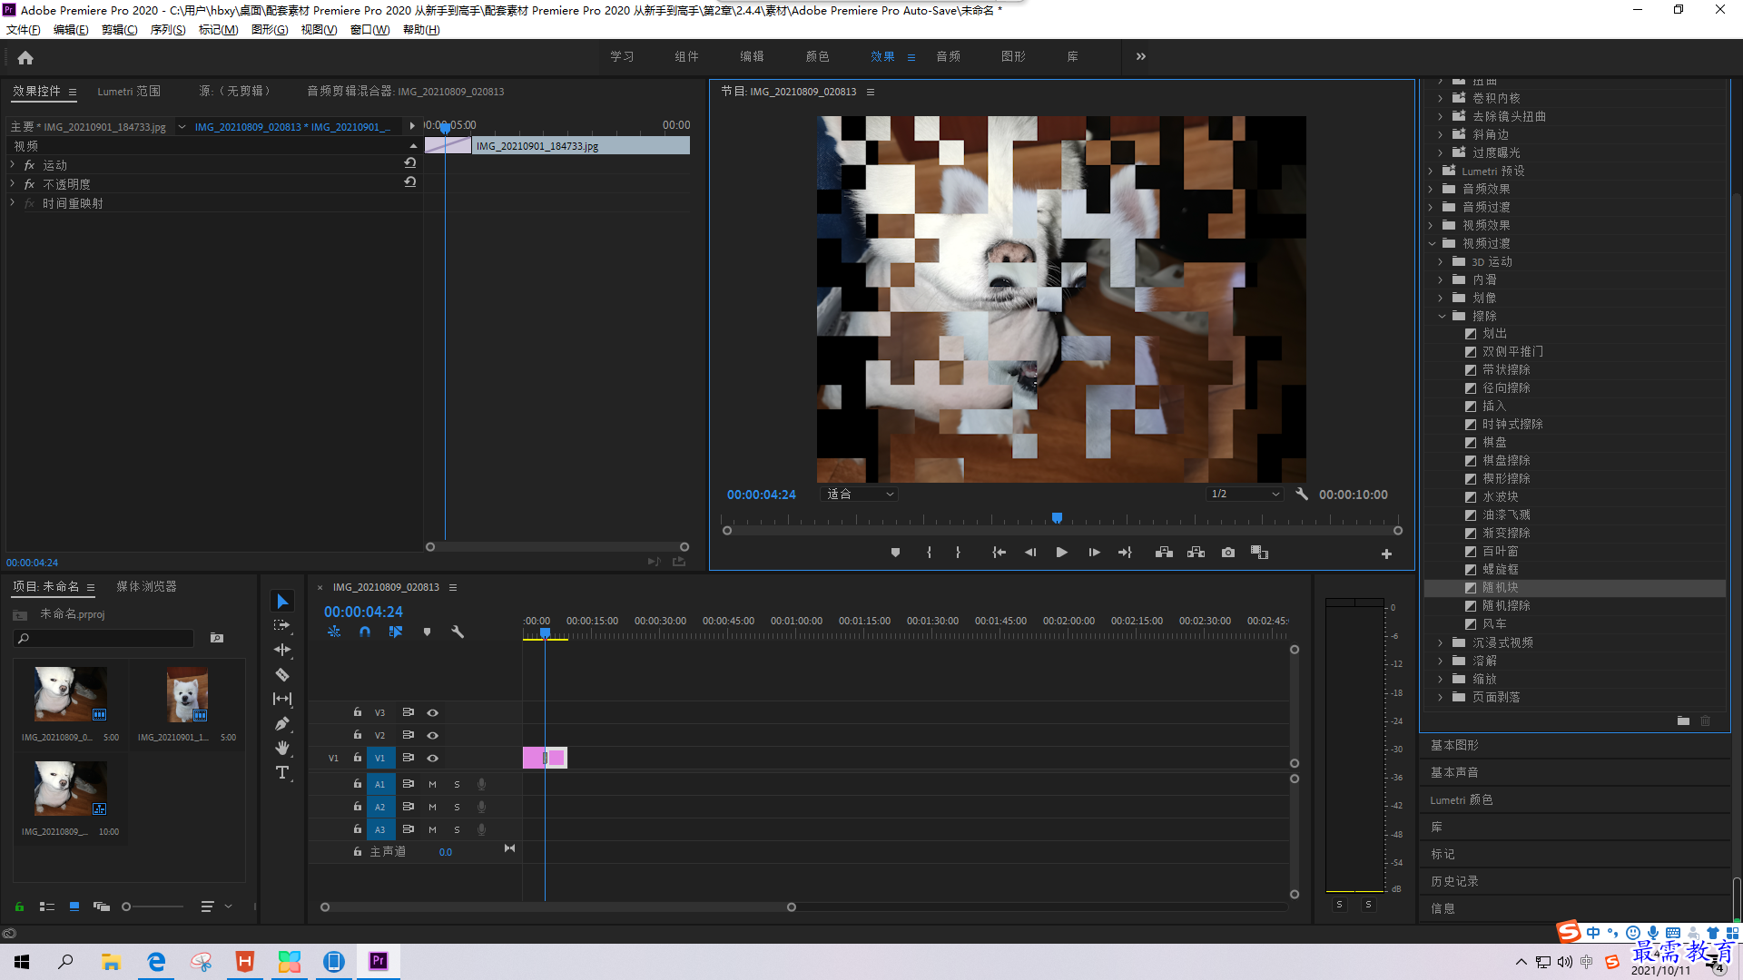Open timeline display settings wrench
The image size is (1743, 980).
tap(458, 632)
